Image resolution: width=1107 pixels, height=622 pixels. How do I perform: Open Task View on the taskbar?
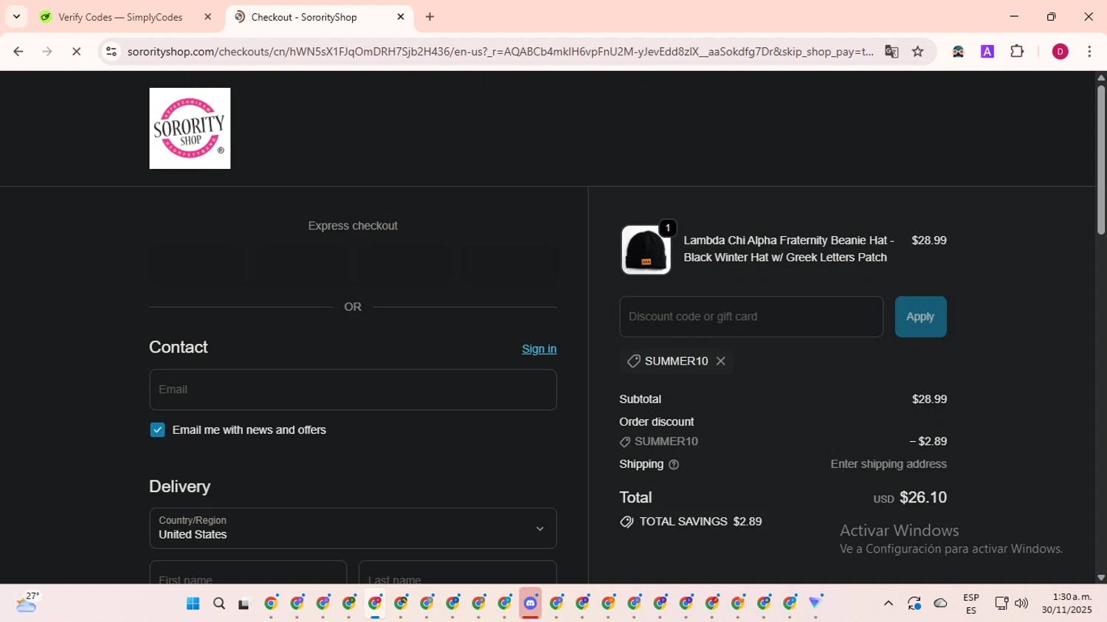[x=244, y=604]
